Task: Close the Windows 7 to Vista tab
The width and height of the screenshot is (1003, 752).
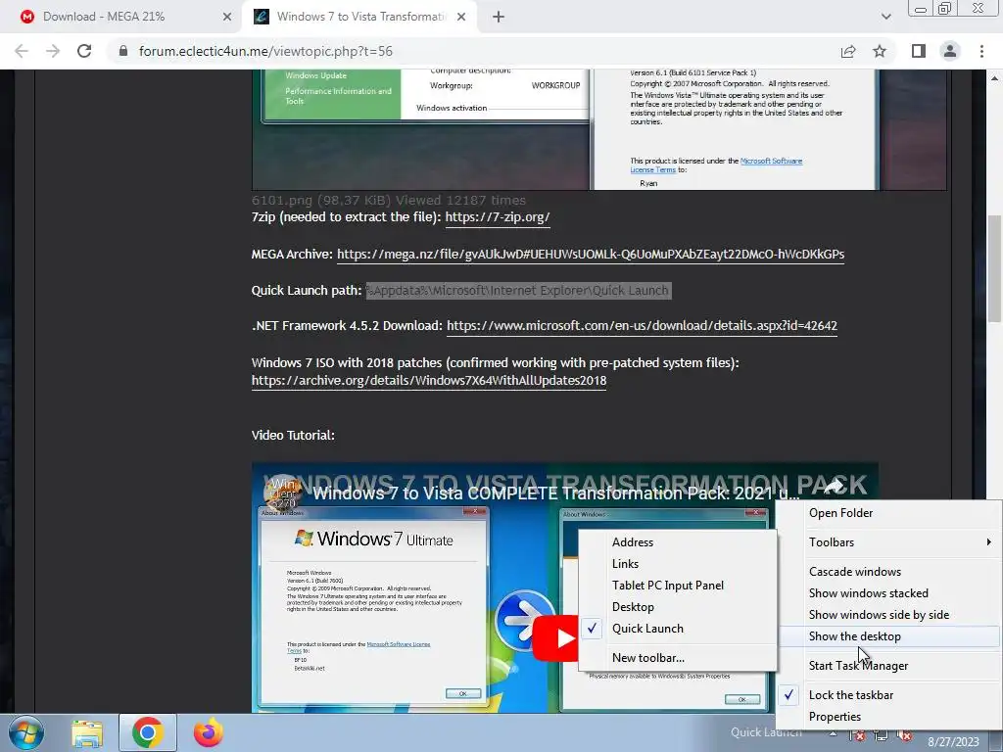Action: (461, 17)
